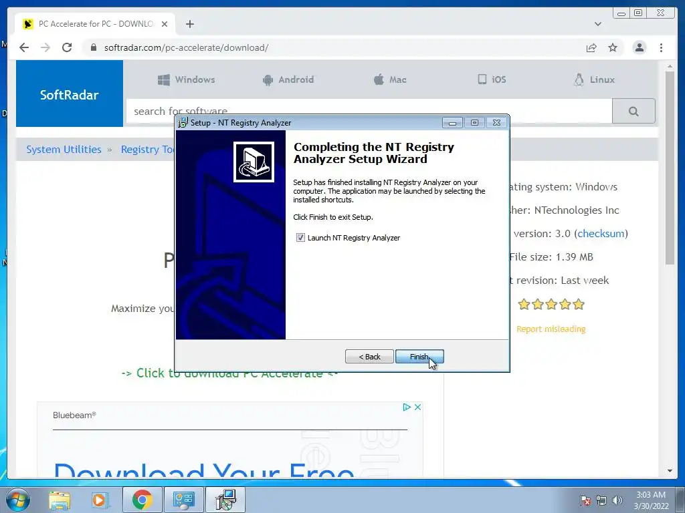Click the Back button in setup wizard
Screen dimensions: 685x513
(369, 357)
